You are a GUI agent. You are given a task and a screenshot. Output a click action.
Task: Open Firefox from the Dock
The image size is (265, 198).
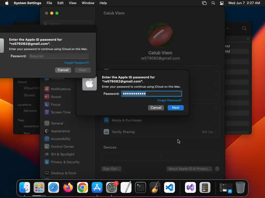click(x=68, y=187)
